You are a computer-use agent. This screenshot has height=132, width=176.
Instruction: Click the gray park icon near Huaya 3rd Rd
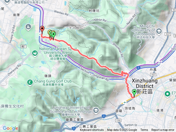coord(28,27)
